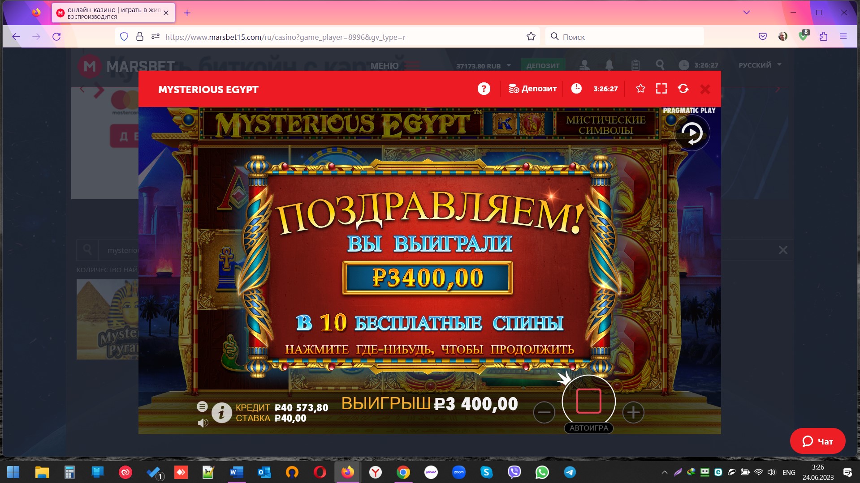Click the МЕНЮ item on Marsbet header
The height and width of the screenshot is (483, 860).
pyautogui.click(x=385, y=66)
